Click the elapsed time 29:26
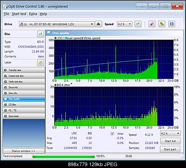The height and width of the screenshot is (168, 186). pos(129,156)
